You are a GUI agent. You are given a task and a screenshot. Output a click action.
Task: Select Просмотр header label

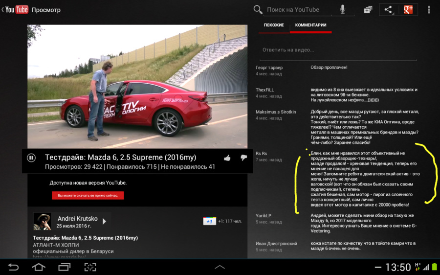pos(46,10)
